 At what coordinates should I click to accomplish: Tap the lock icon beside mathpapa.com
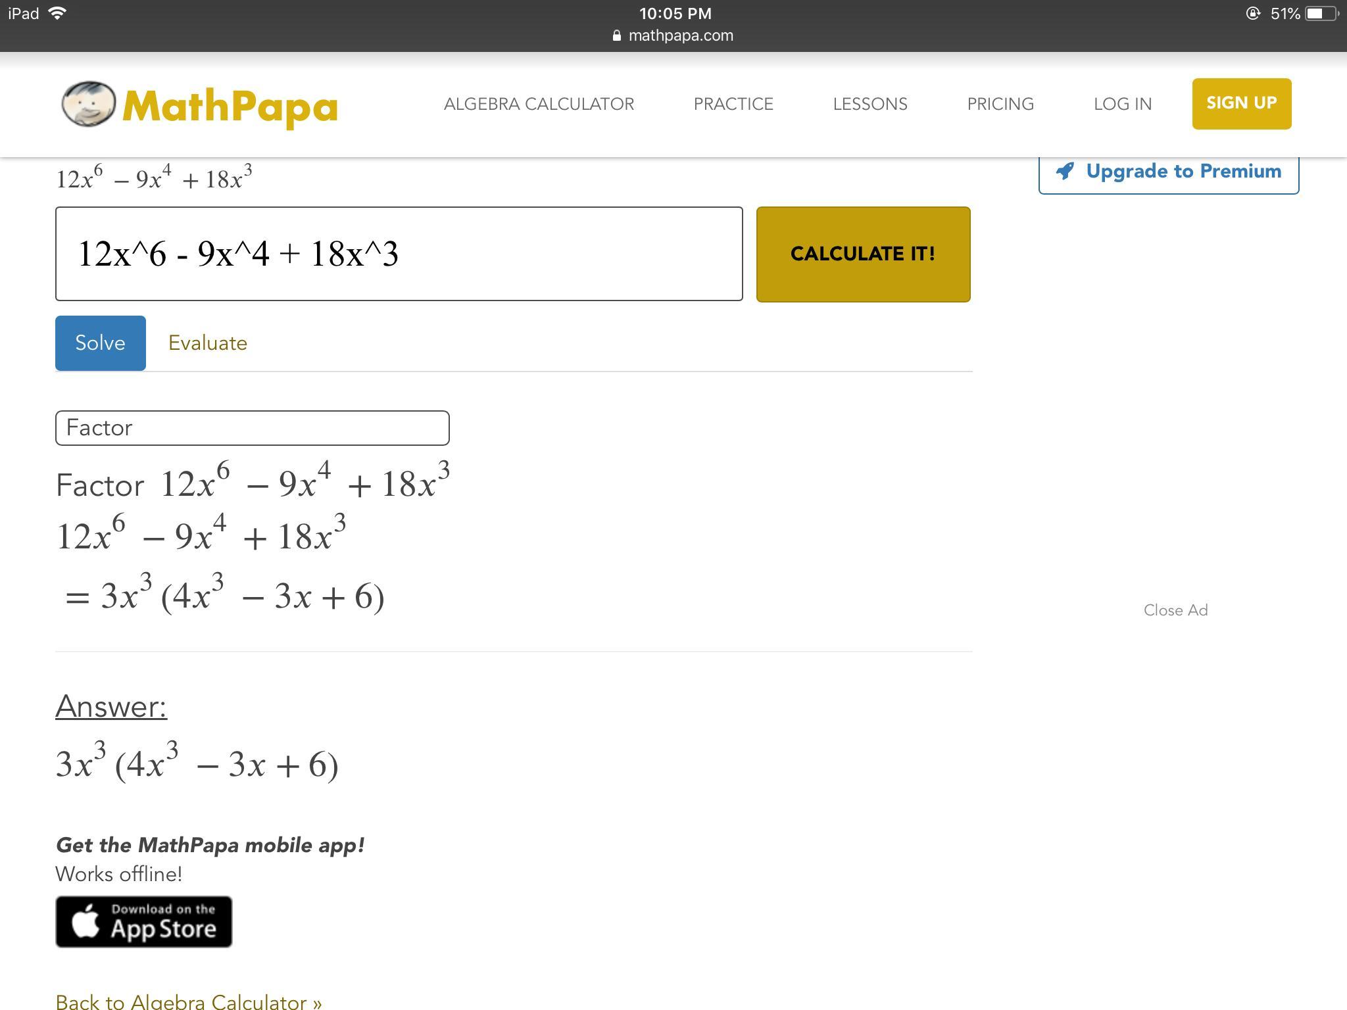click(x=616, y=36)
